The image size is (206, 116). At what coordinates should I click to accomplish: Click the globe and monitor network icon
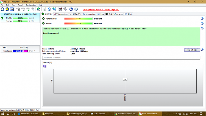54,9
